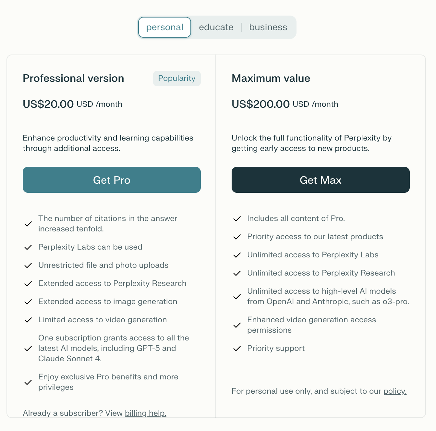Viewport: 436px width, 431px height.
Task: Click the checkmark next to Enhanced video generation access permissions
Action: 237,325
